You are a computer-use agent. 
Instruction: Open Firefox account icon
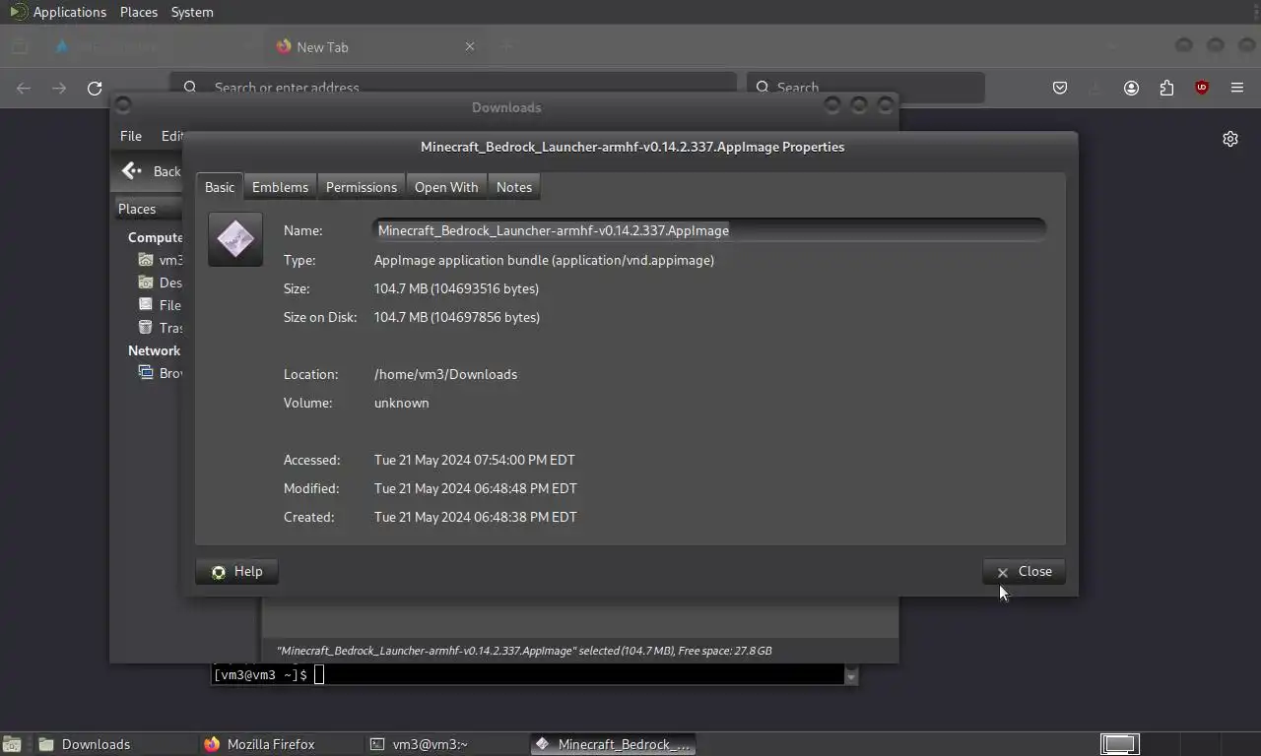(1131, 88)
